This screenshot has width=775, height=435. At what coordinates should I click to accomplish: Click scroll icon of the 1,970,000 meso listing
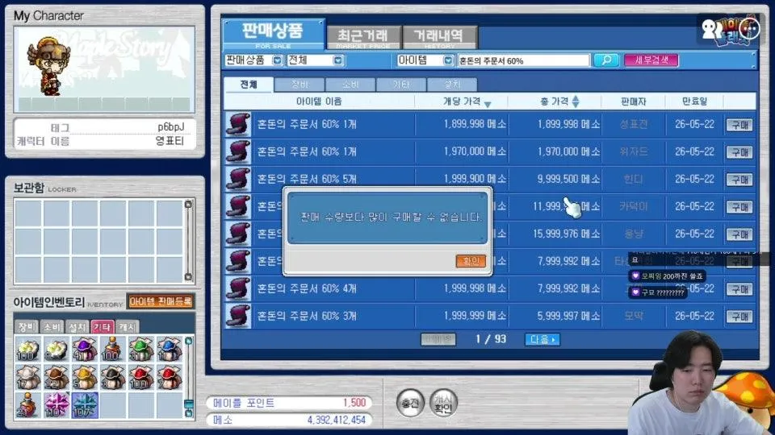(238, 151)
